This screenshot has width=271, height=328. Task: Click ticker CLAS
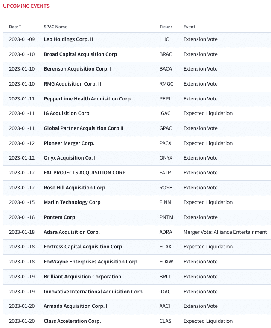coord(165,321)
